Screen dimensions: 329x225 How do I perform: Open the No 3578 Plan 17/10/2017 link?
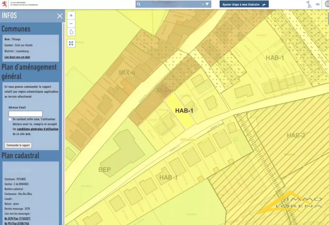tap(17, 218)
